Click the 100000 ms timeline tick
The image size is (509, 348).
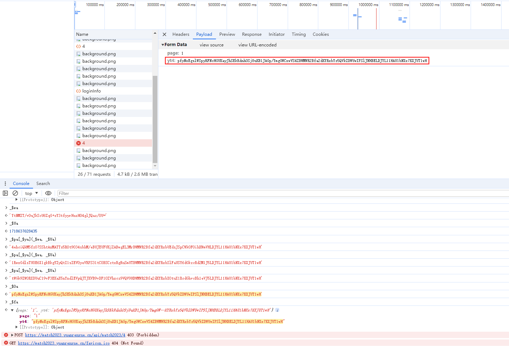pyautogui.click(x=95, y=5)
